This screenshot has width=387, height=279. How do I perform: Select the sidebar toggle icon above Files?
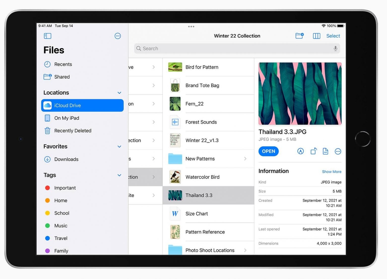click(47, 36)
